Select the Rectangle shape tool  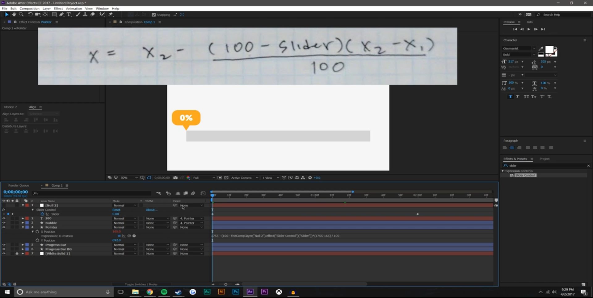point(54,14)
